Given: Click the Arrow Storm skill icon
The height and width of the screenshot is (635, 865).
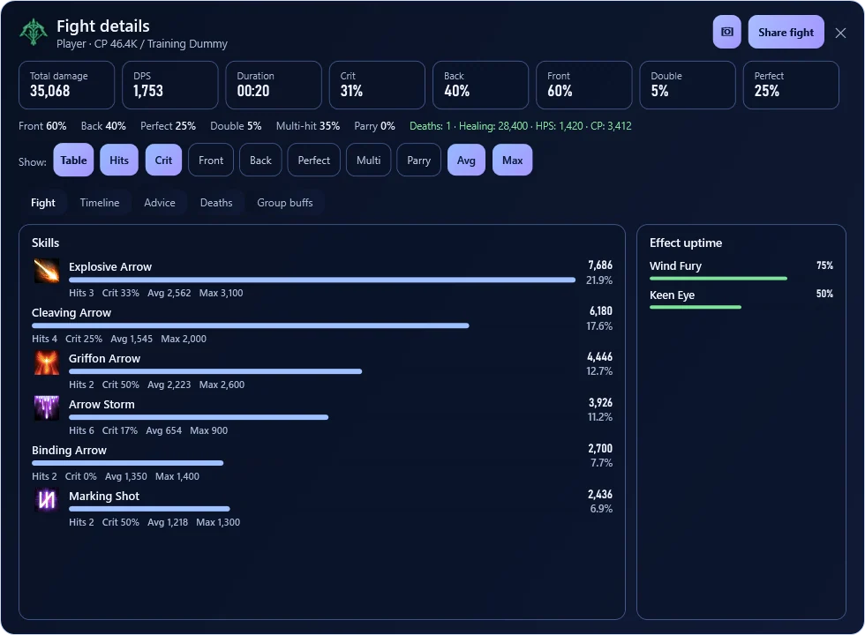Looking at the screenshot, I should [47, 407].
